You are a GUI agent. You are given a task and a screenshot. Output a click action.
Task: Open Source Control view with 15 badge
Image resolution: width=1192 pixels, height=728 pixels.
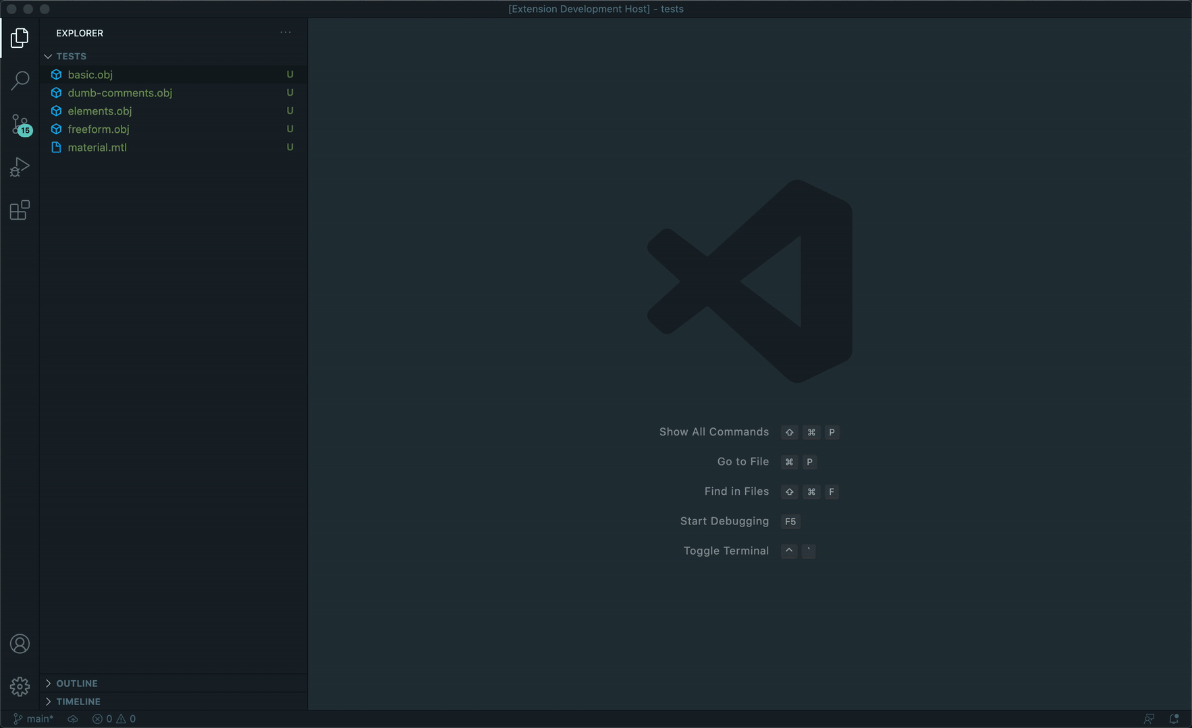[x=20, y=125]
